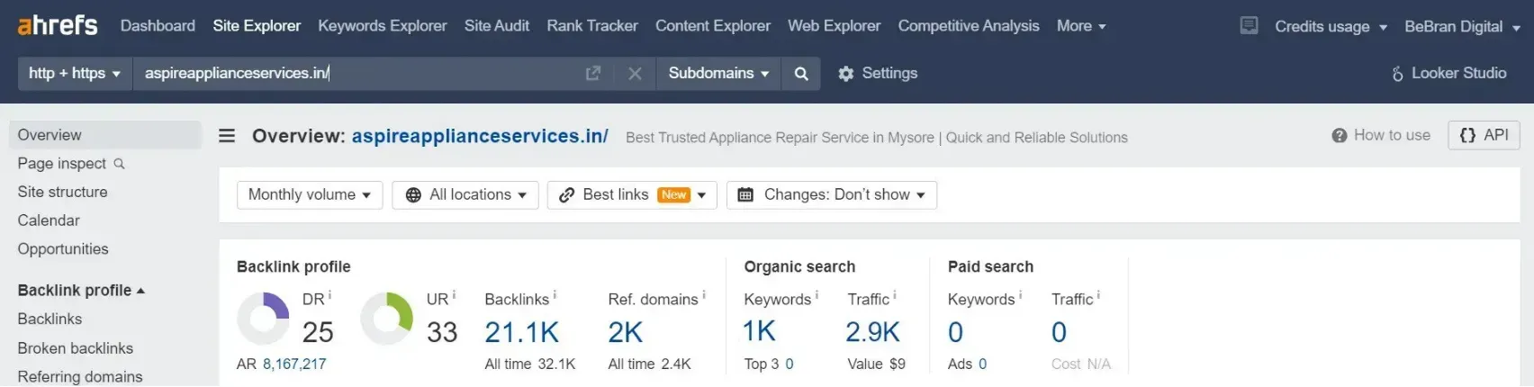The image size is (1534, 387).
Task: Click aspireapplianceservices.in/ overview link
Action: 480,136
